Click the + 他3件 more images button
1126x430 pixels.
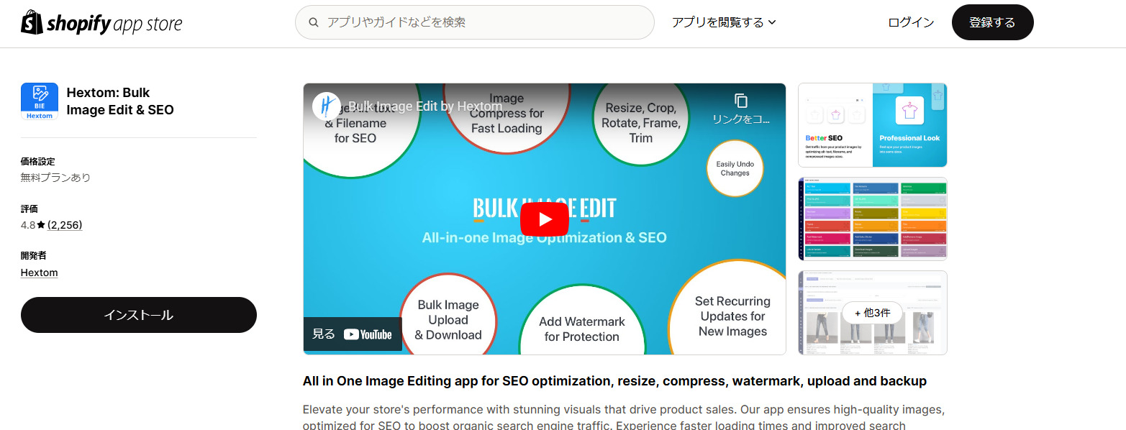point(872,313)
